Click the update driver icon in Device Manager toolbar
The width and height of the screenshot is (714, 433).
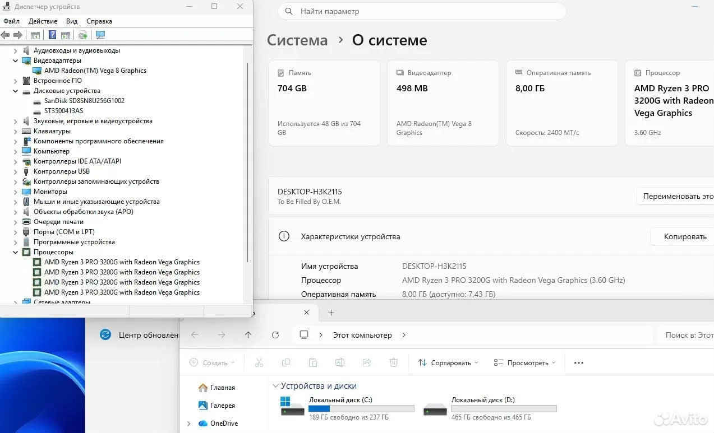pyautogui.click(x=83, y=35)
